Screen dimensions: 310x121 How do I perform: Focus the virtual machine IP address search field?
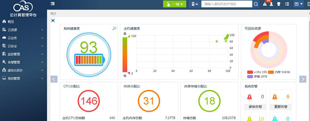click(227, 4)
